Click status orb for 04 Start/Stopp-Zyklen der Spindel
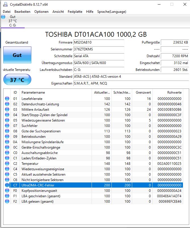 coord(7,115)
